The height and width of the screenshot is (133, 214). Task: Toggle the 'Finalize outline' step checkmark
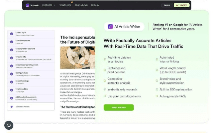[12, 90]
